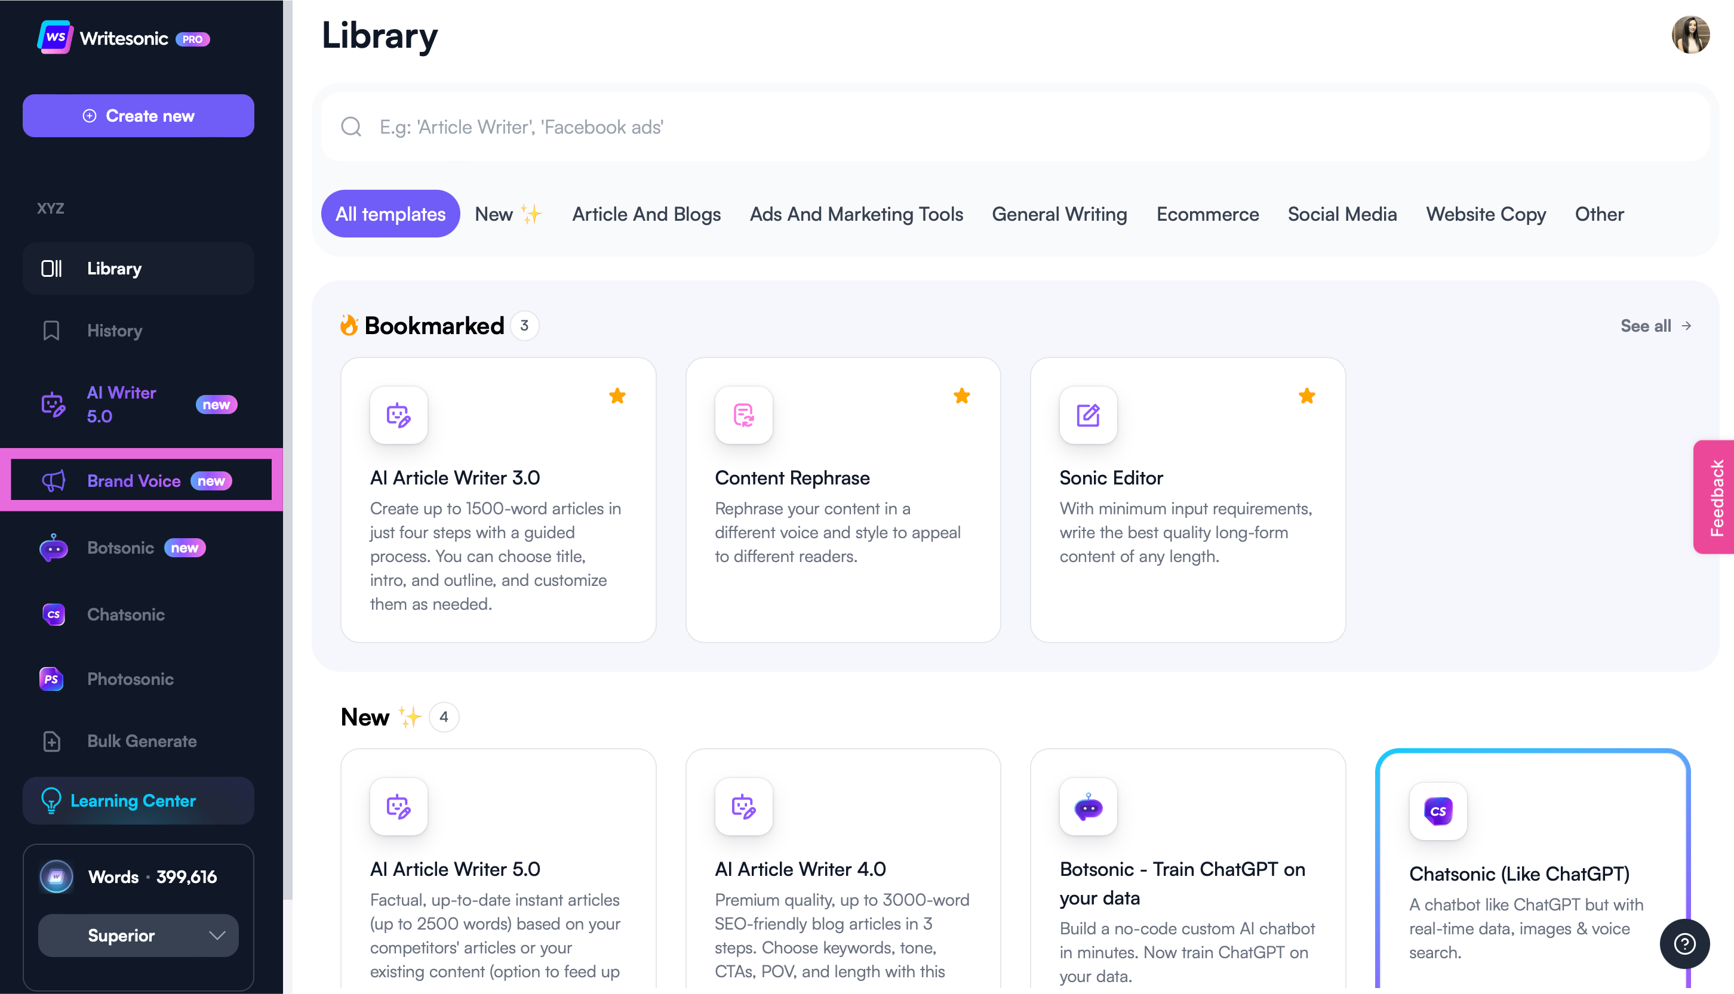
Task: Click the PRO badge next to Writesonic
Action: (x=192, y=39)
